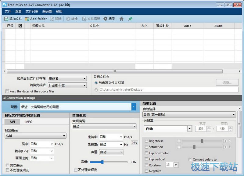Open Options (选项) gear icon
Screen dimensions: 244x176
(105, 19)
